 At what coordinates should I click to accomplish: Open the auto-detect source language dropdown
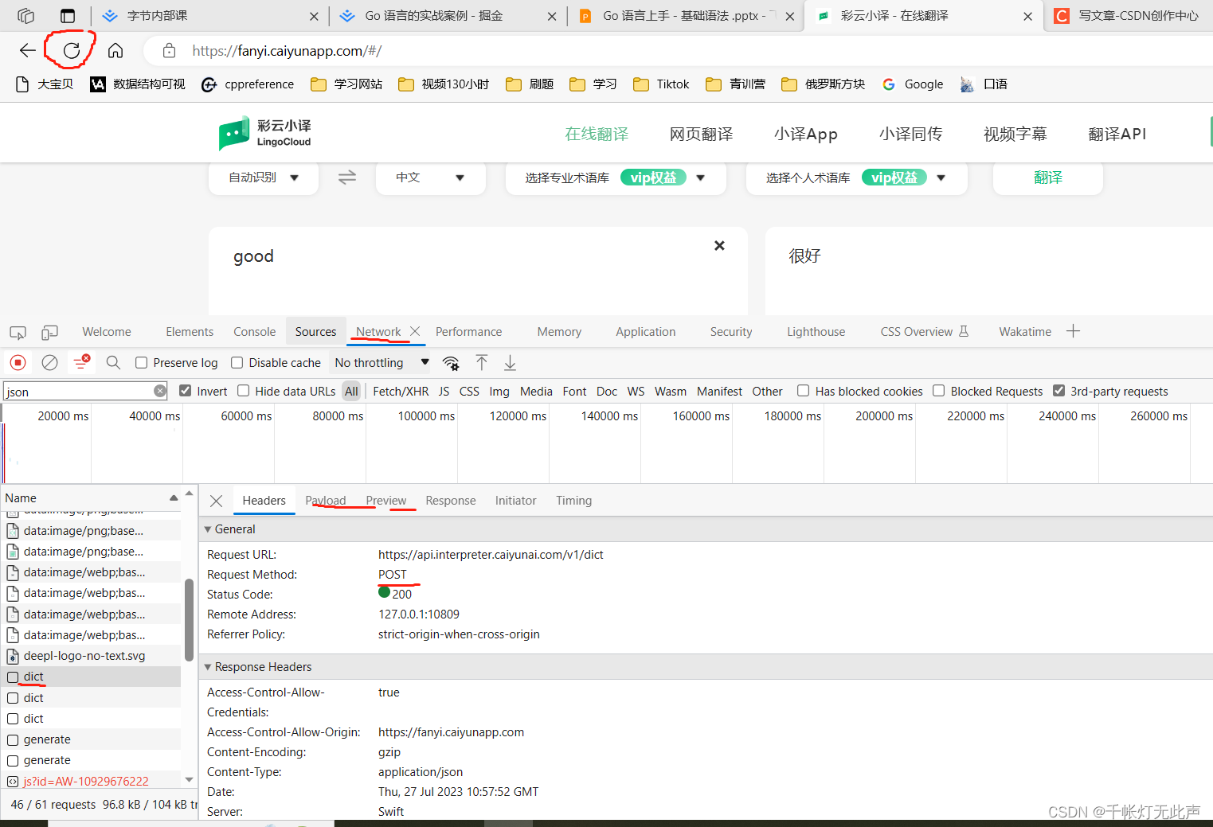tap(264, 177)
